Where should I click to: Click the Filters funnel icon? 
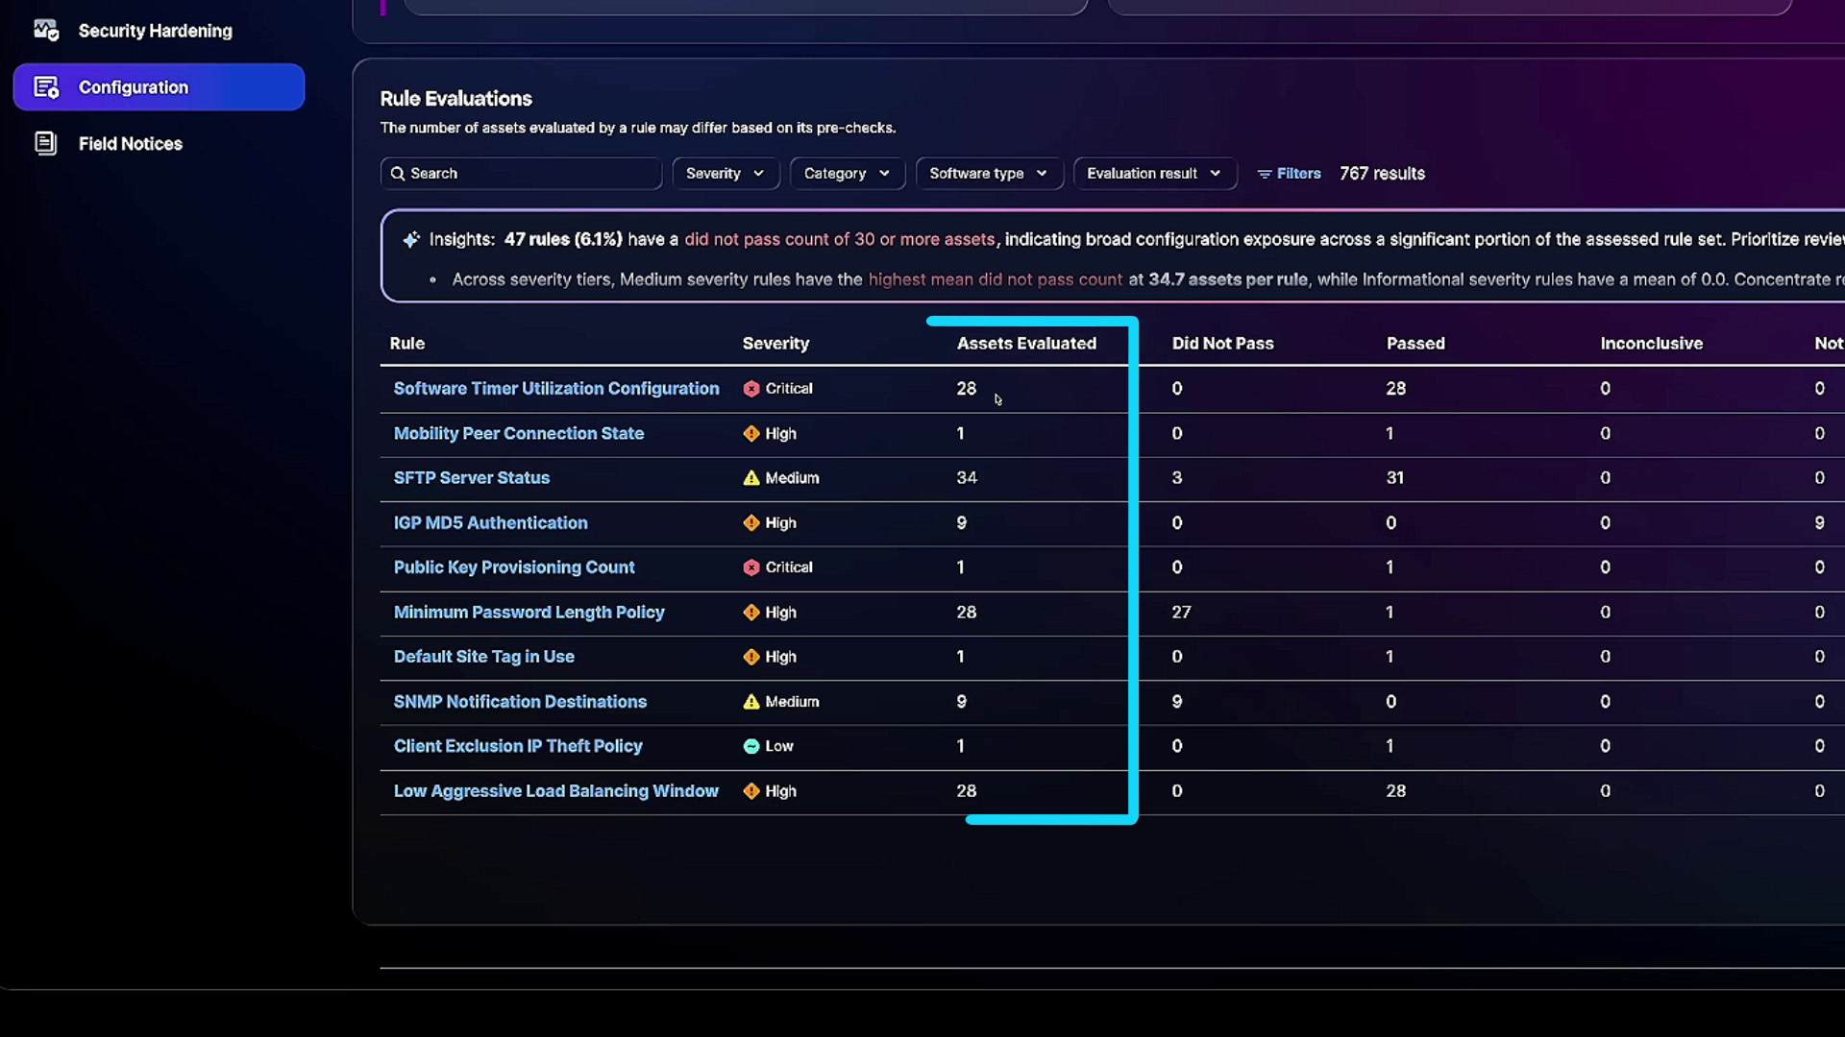[x=1265, y=174]
